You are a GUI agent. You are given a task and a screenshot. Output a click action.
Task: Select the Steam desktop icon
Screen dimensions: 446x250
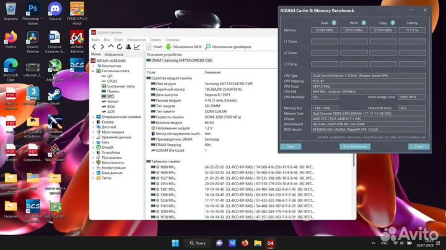(55, 97)
